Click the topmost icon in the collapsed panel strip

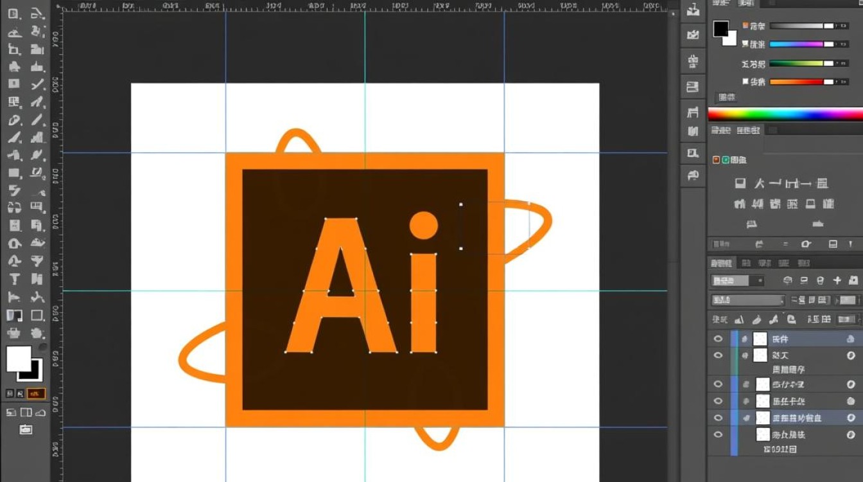click(693, 11)
